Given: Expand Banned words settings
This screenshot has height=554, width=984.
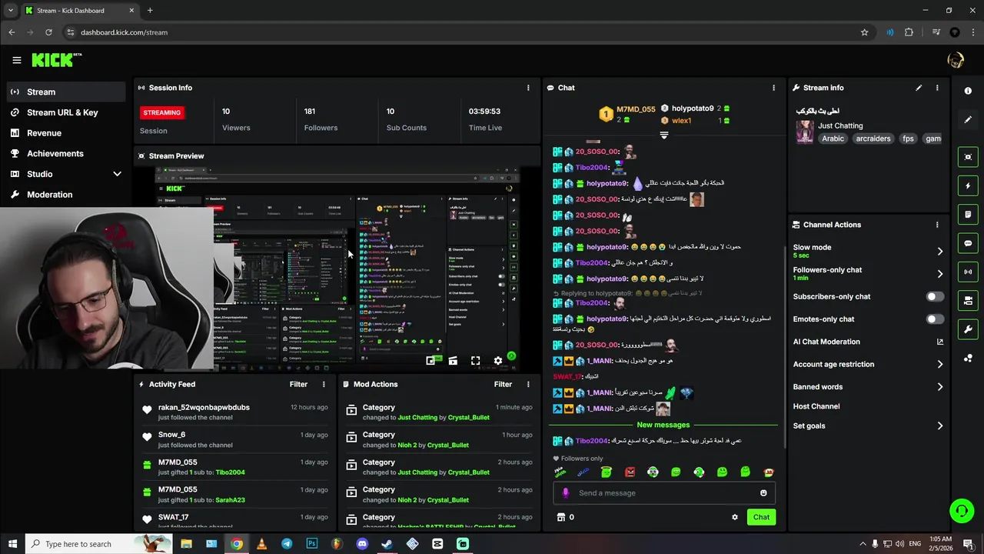Looking at the screenshot, I should coord(939,387).
